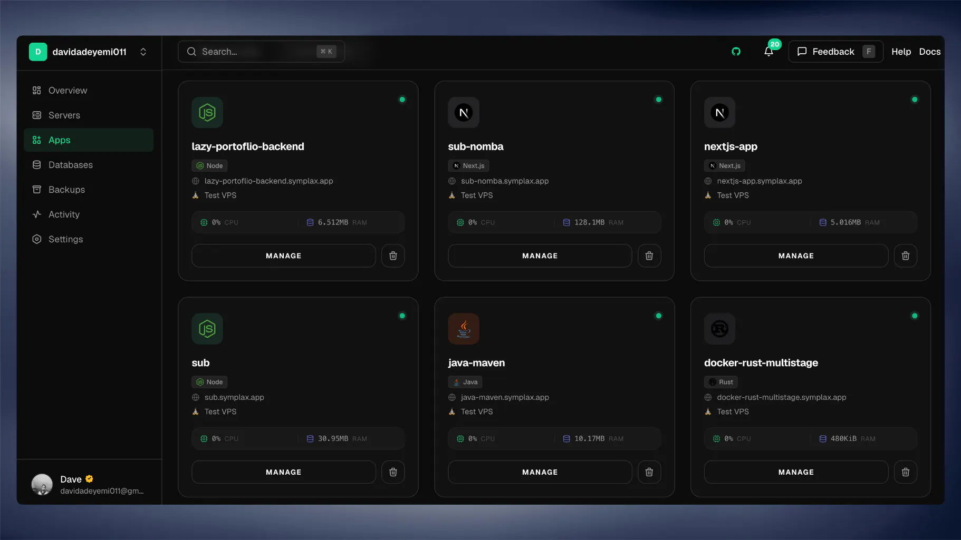Open lazy-portoflio-backend.symplax.app domain link
Screen dimensions: 961x540
tap(269, 181)
